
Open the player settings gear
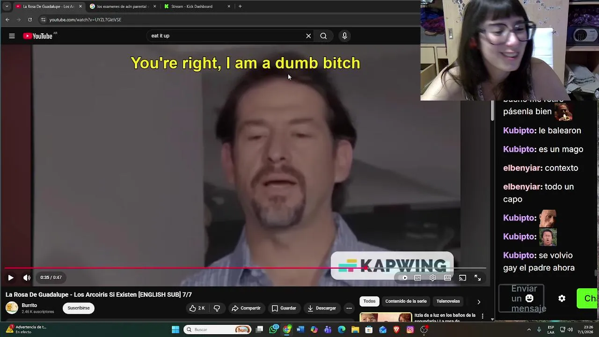(433, 278)
